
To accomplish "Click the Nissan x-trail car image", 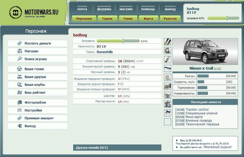I will point(205,51).
